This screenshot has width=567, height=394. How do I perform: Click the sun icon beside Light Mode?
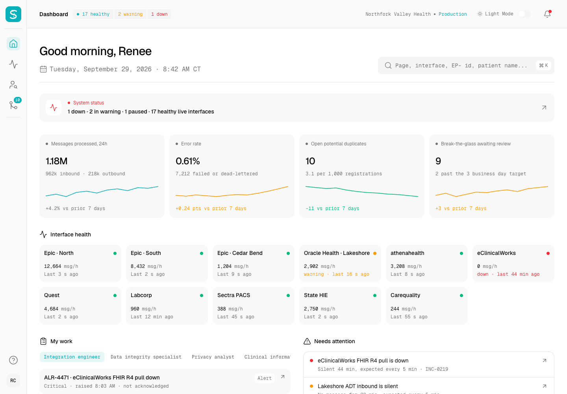(x=480, y=14)
